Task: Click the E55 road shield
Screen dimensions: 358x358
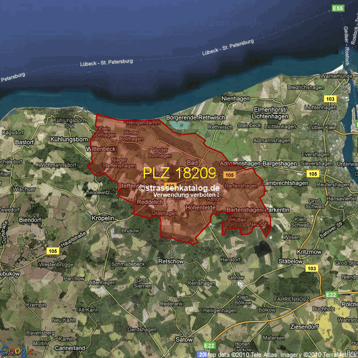Action: (x=337, y=8)
